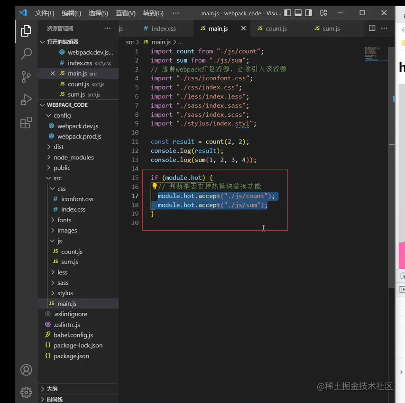Select main.js in the src tree

[x=78, y=304]
